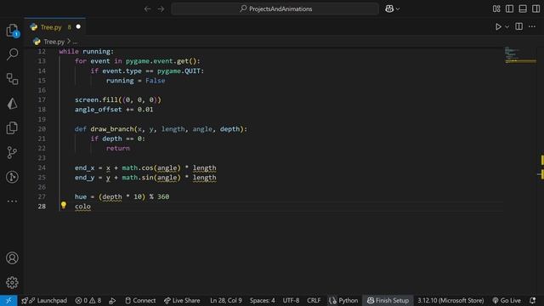Click 'screen.fill' on line 17
544x306 pixels.
(96, 100)
